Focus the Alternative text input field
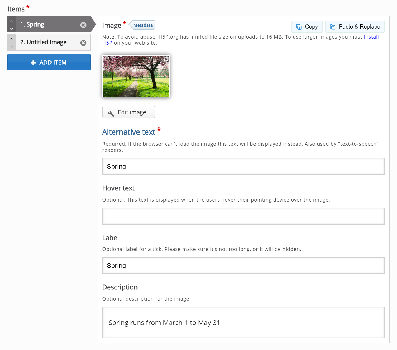This screenshot has height=350, width=397. coord(243,167)
